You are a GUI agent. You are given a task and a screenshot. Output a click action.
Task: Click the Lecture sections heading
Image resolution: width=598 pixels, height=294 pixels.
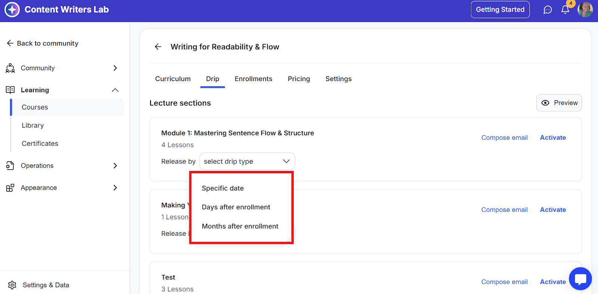coord(180,103)
